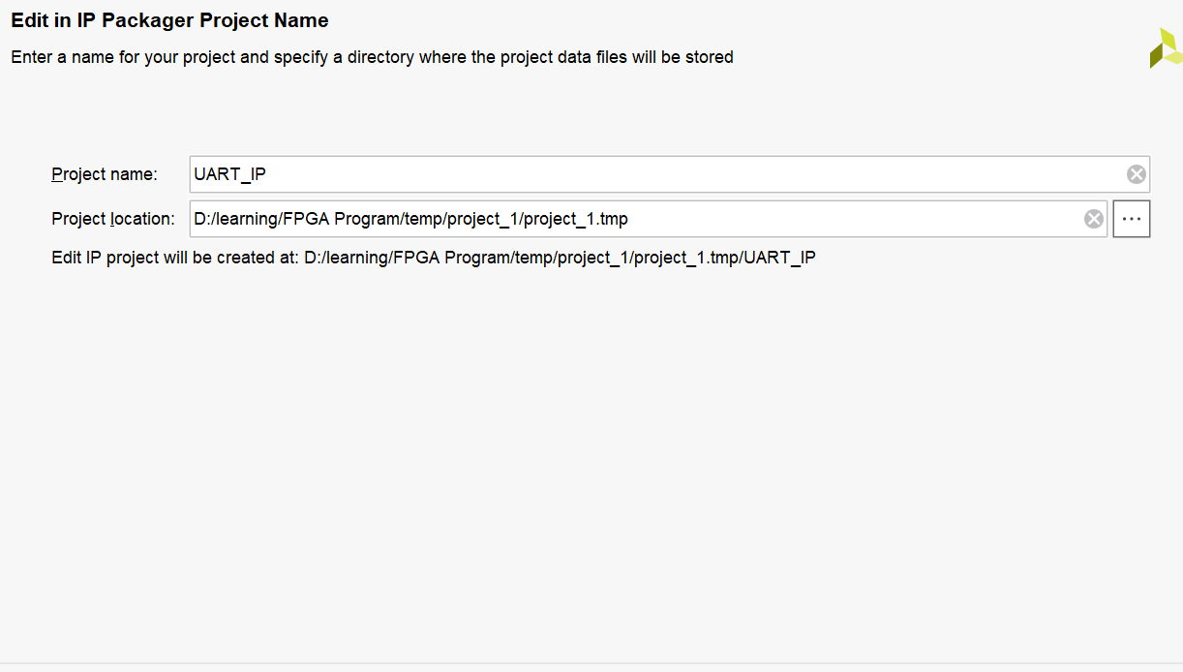Clear the Project location path with its X icon
The width and height of the screenshot is (1183, 672).
click(1093, 219)
